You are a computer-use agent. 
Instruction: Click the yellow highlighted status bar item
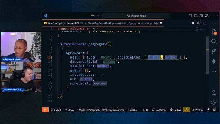pyautogui.click(x=186, y=110)
